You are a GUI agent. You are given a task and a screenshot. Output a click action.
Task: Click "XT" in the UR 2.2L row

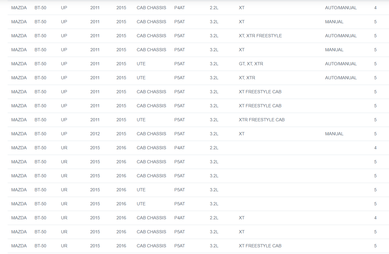[242, 218]
